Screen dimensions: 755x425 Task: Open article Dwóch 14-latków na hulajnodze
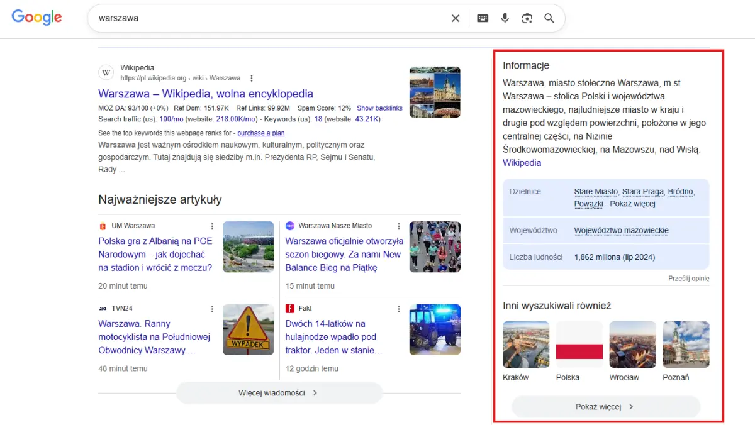pyautogui.click(x=333, y=337)
